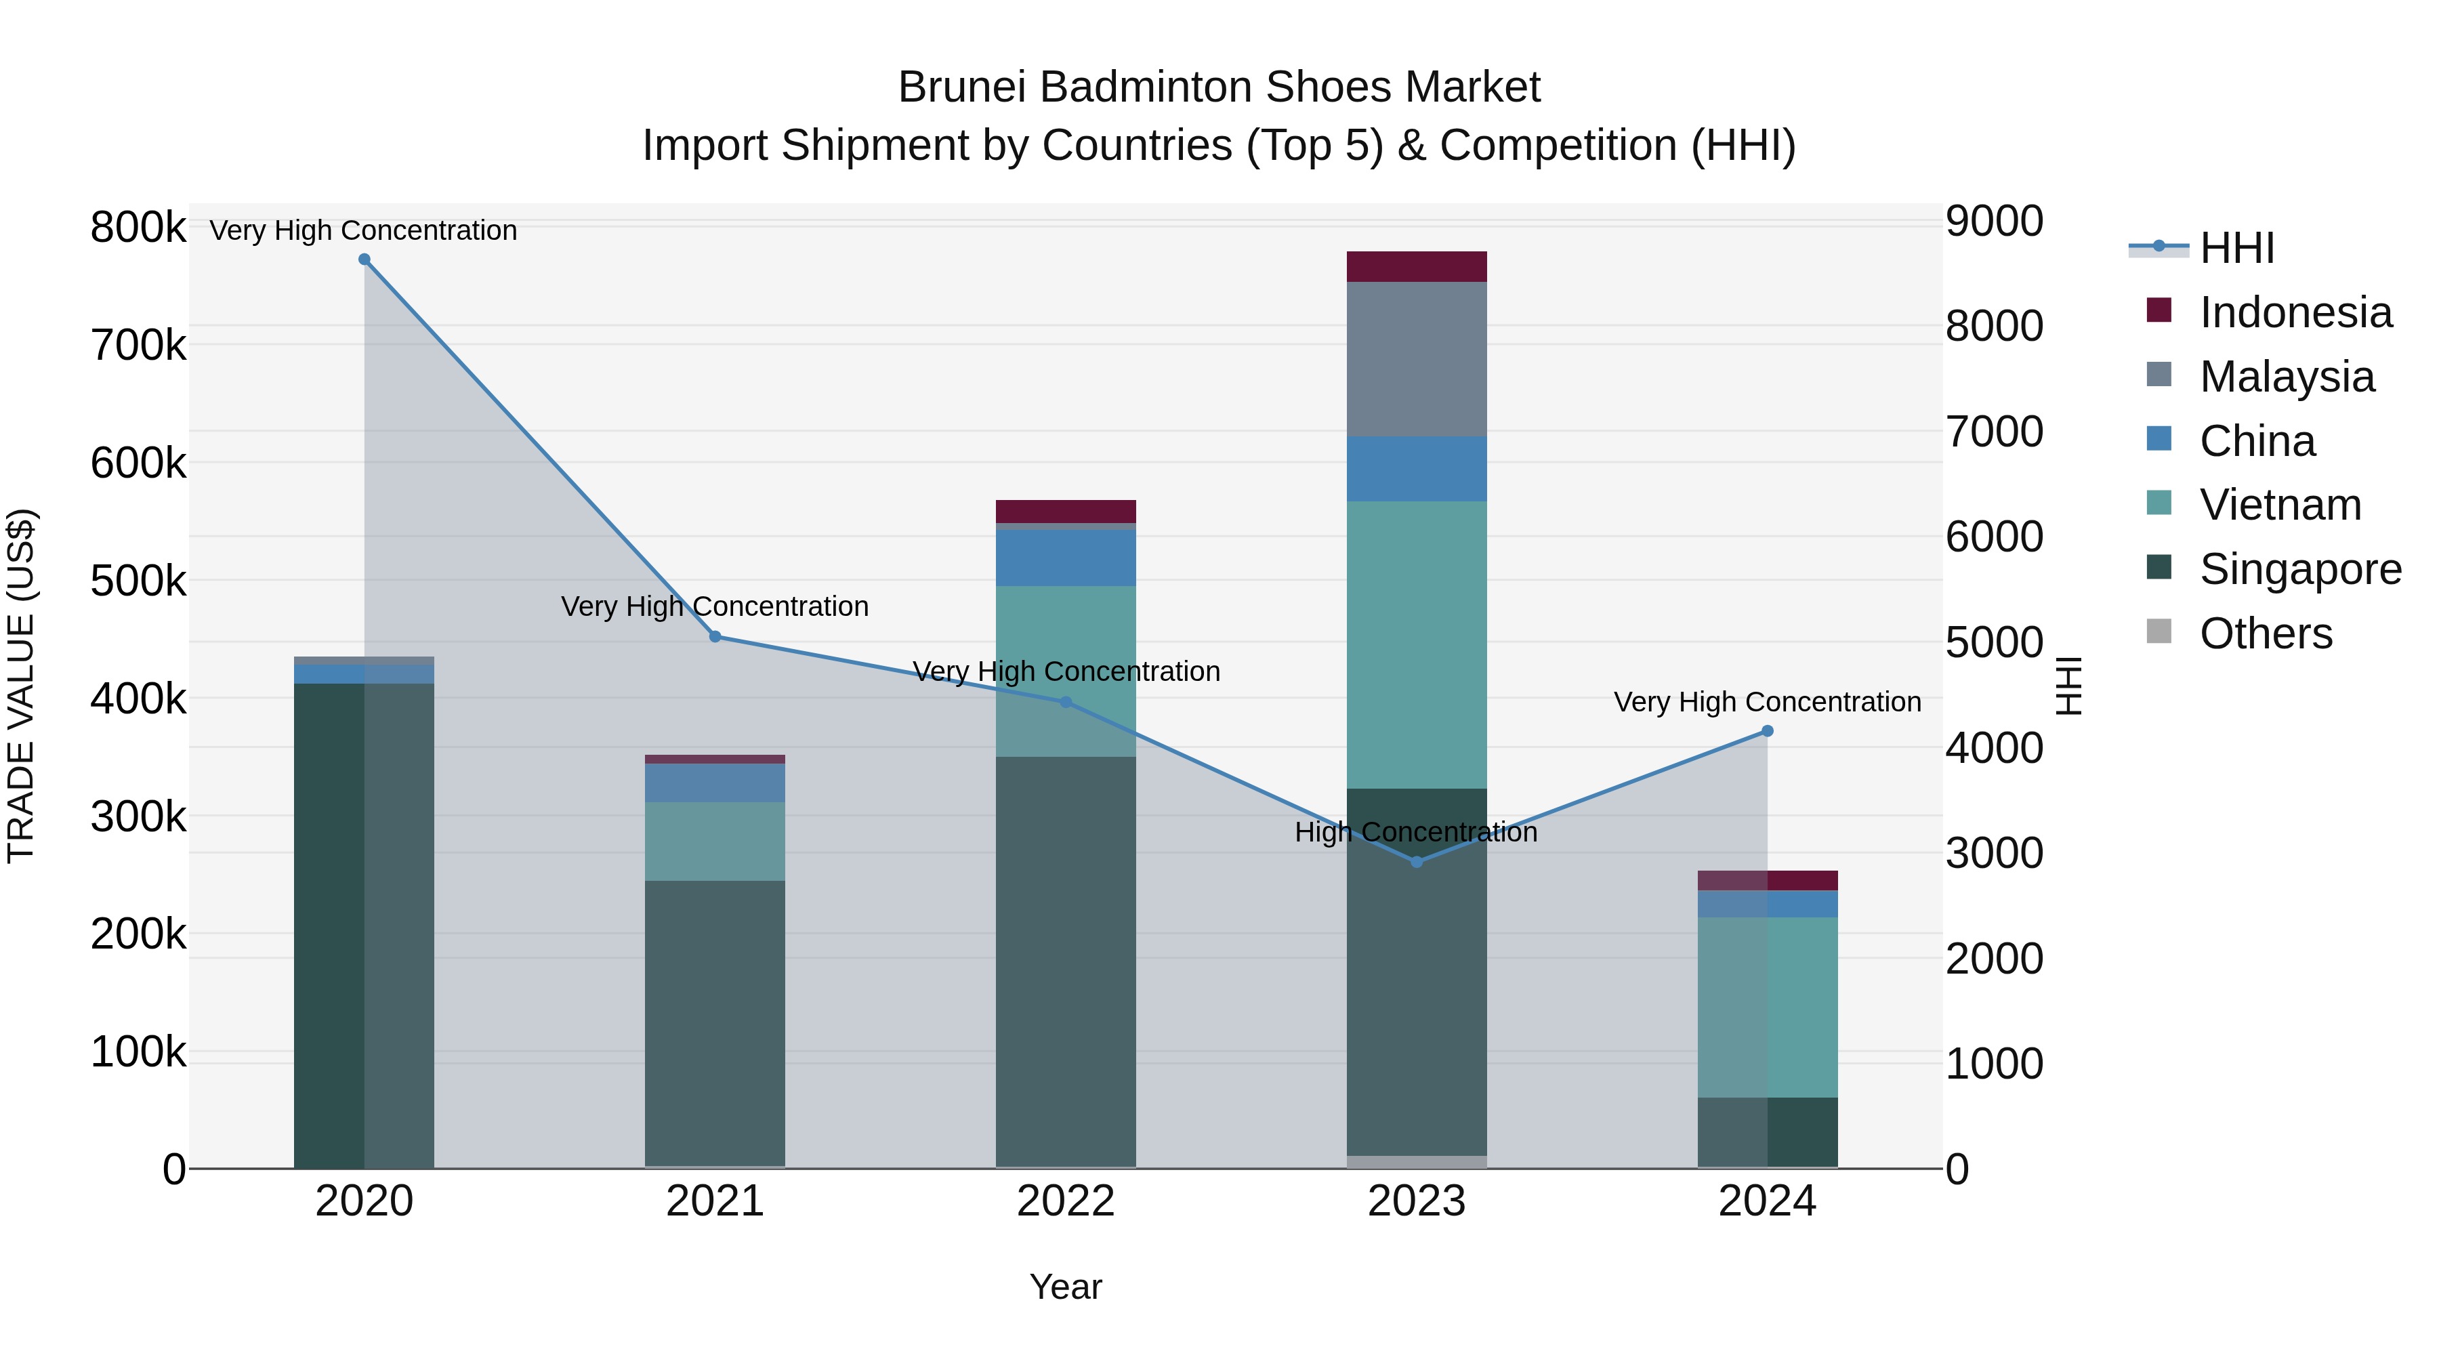Click the 2024 'Very High Concentration' annotation

1768,703
